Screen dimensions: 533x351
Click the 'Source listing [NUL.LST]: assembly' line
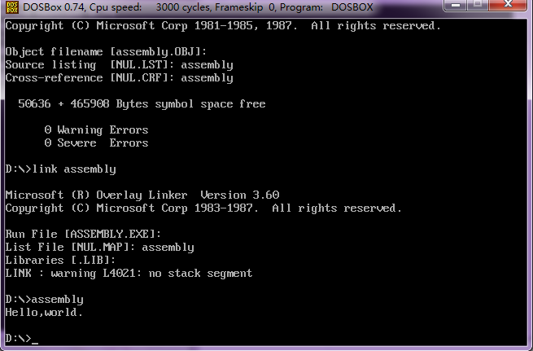coord(120,65)
